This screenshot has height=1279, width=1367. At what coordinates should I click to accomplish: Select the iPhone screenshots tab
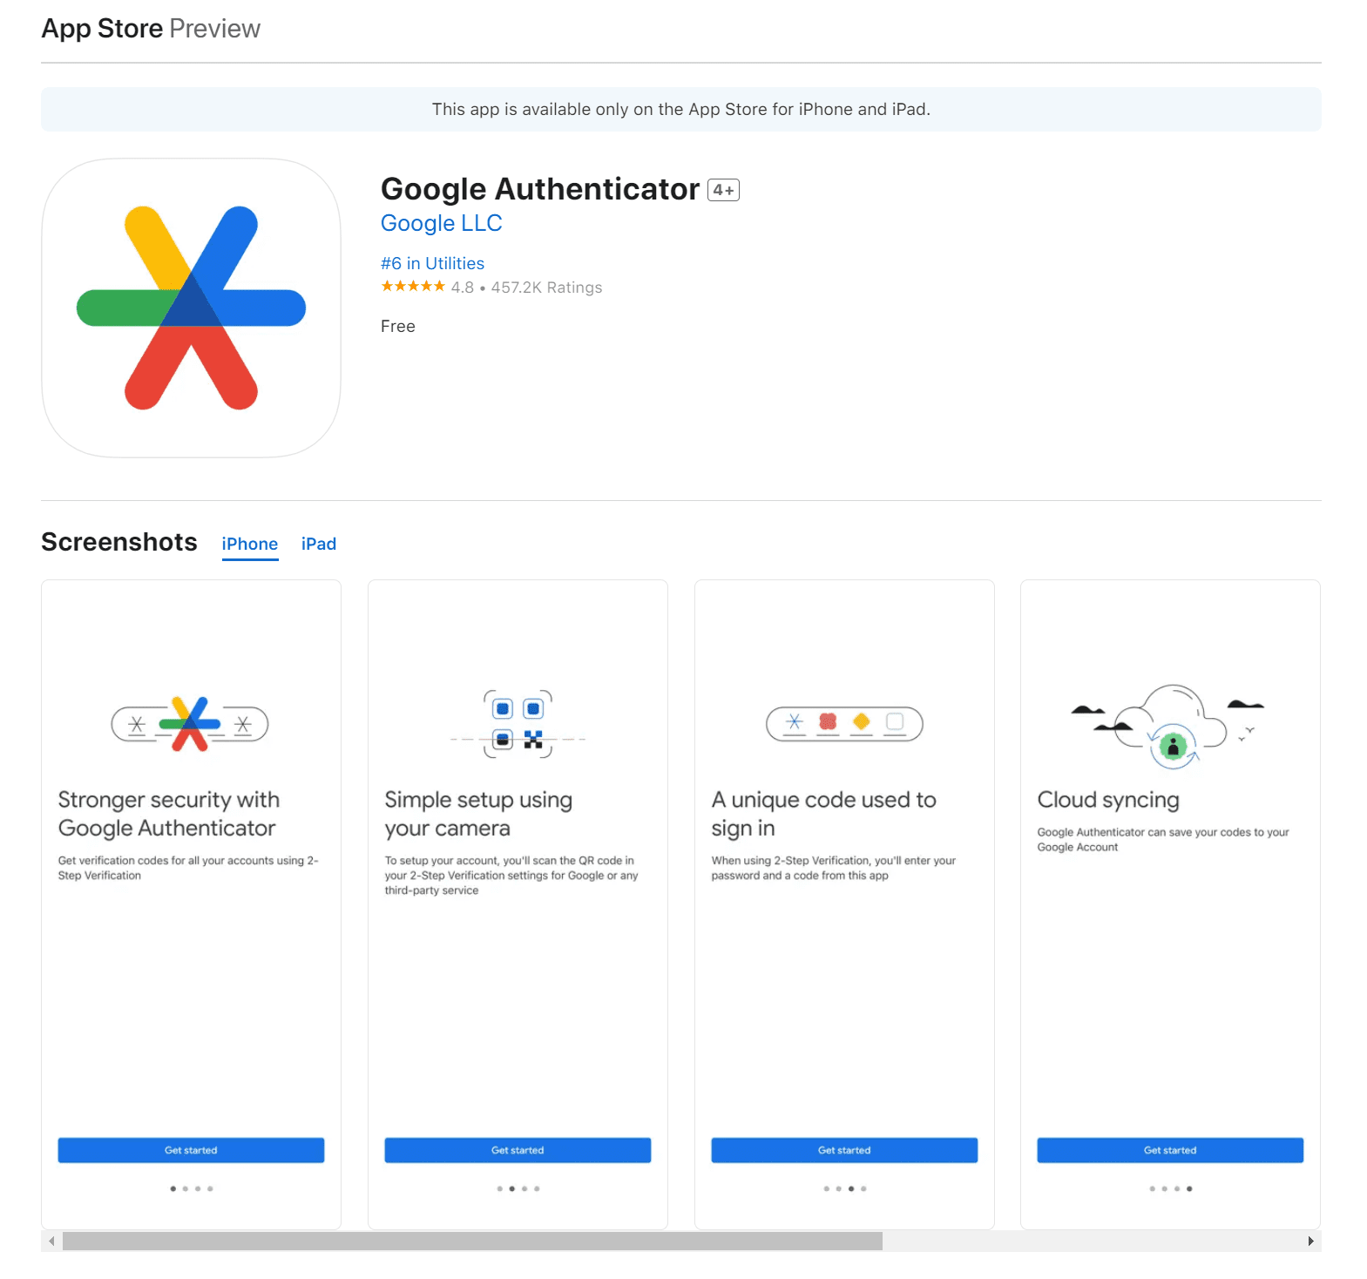pos(249,544)
